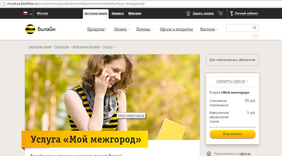Viewport: 282px width, 156px height.
Task: Click the search magnifier icon
Action: (x=254, y=28)
